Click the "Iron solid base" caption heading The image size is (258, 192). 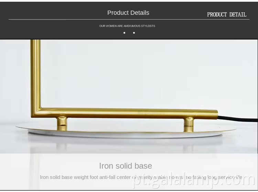126,166
